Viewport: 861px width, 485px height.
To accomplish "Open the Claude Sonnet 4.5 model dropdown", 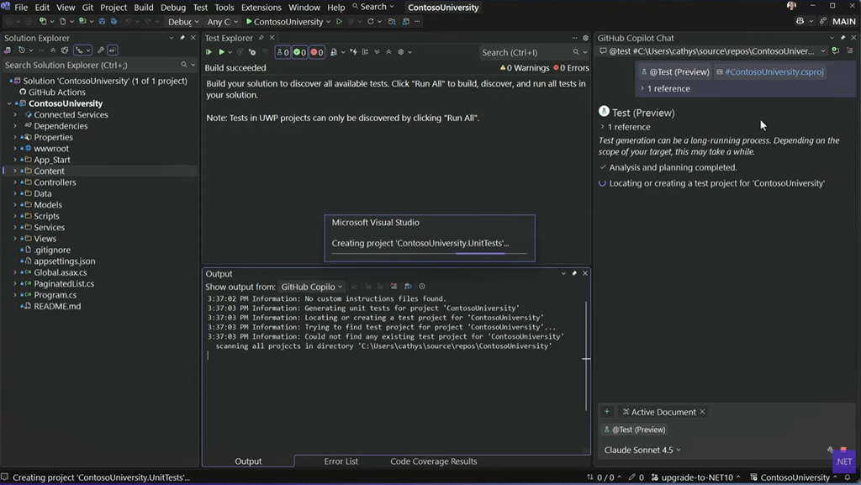I will [x=642, y=450].
